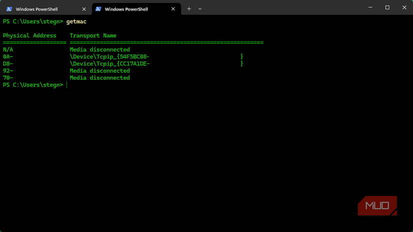Click the PowerShell icon on the active second tab
The width and height of the screenshot is (413, 232).
(x=98, y=9)
